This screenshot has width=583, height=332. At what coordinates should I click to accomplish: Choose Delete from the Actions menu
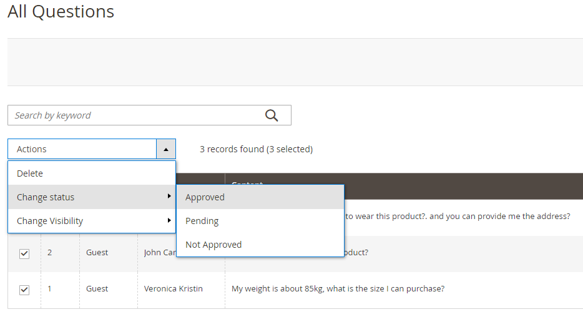point(30,173)
